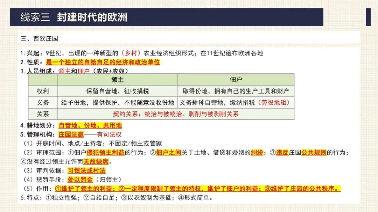
Task: Click the cell 给予份地，提供保护，不能随意没收份地
Action: pos(118,103)
